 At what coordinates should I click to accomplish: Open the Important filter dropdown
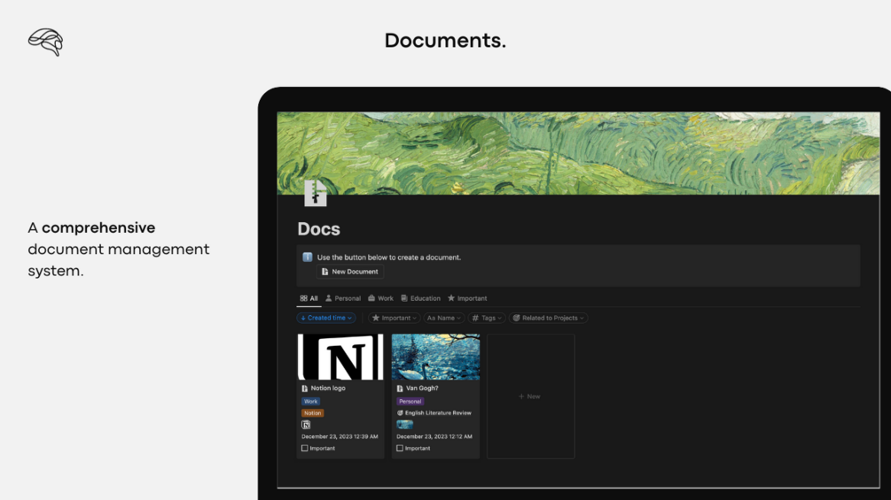[x=395, y=318]
